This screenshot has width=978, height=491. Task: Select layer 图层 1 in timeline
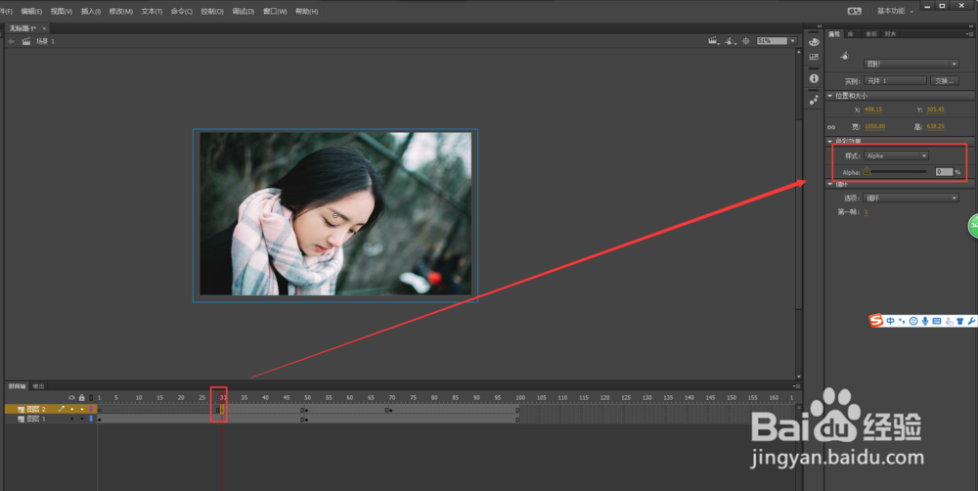pos(36,420)
